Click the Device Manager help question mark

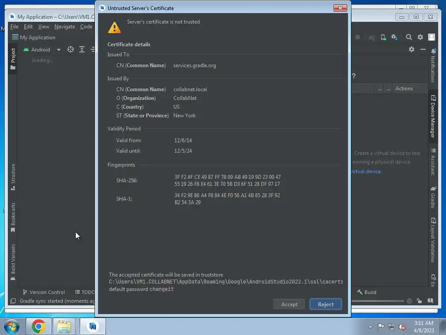[x=354, y=76]
